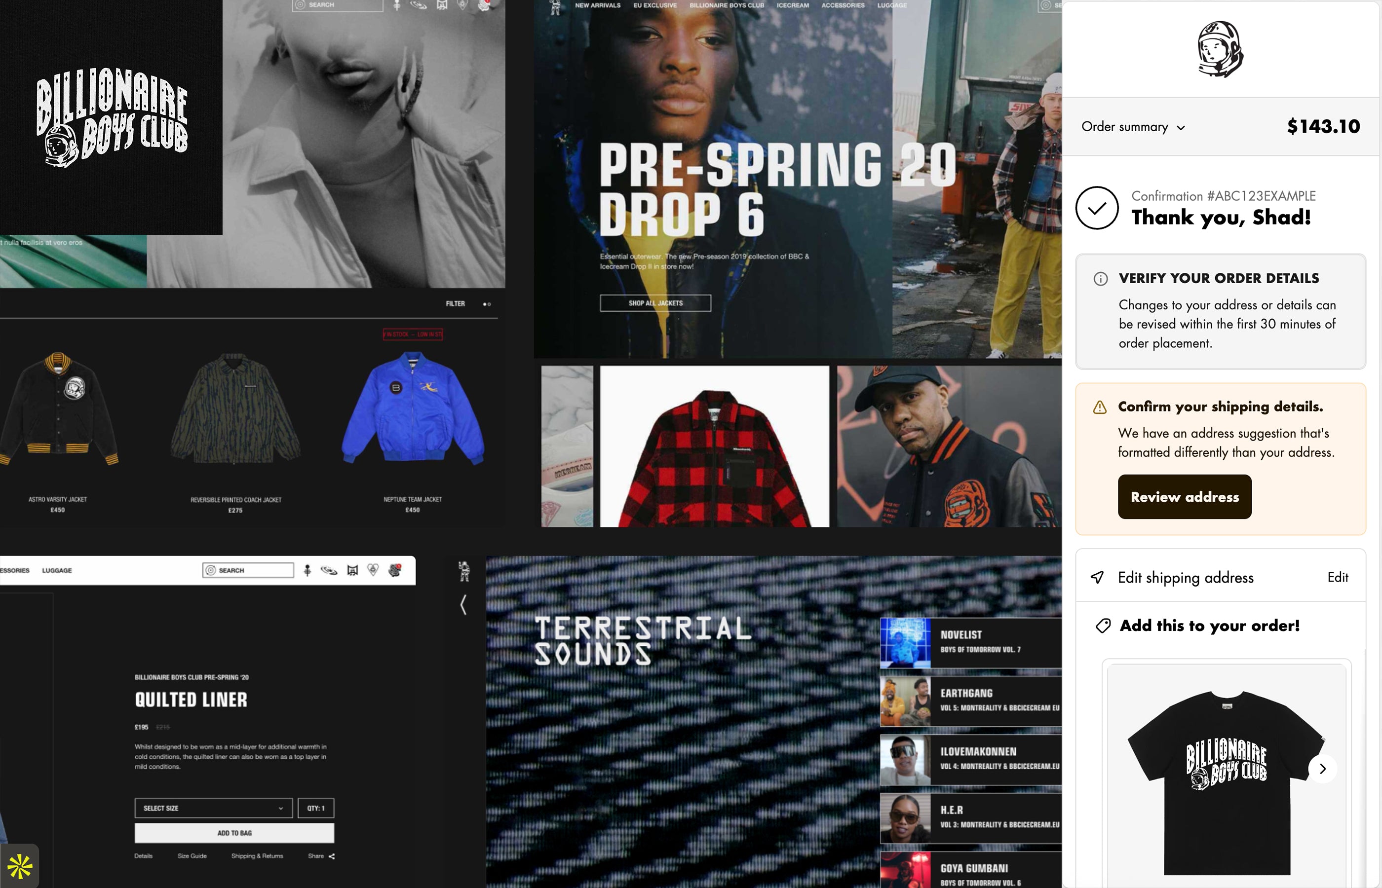Click the Shop All Jackets button
This screenshot has height=888, width=1382.
point(656,303)
